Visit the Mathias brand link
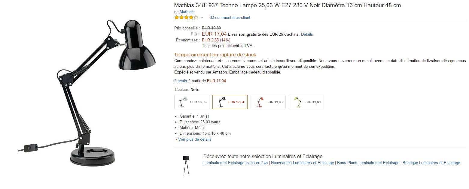469x189 pixels. 186,12
